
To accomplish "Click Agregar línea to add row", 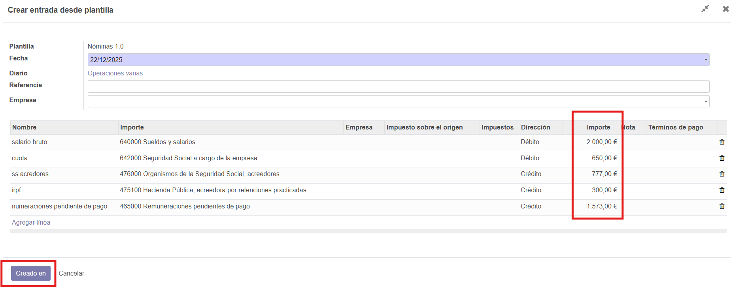I will click(31, 223).
